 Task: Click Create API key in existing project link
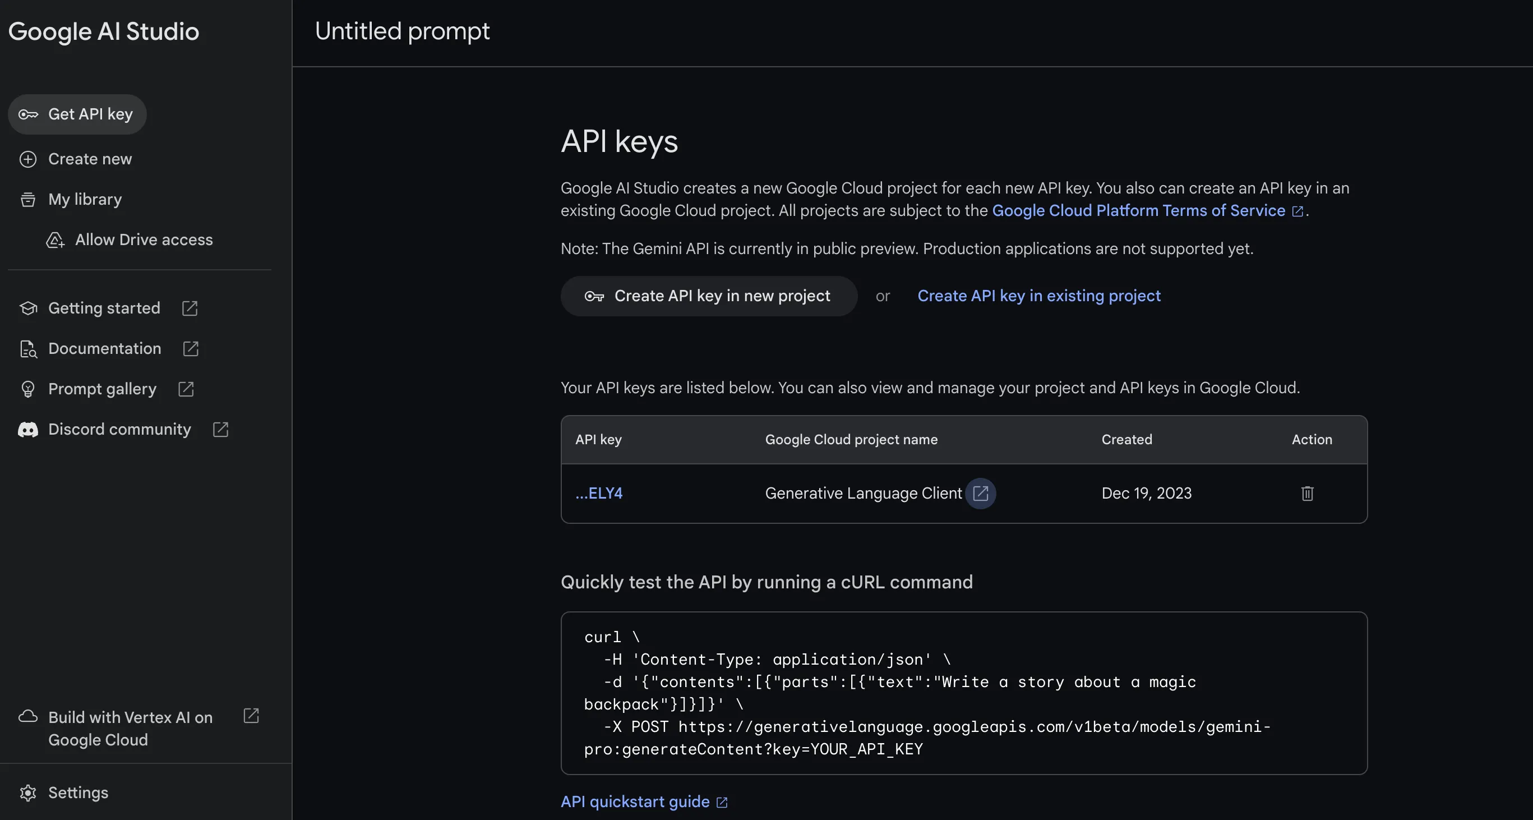point(1038,296)
